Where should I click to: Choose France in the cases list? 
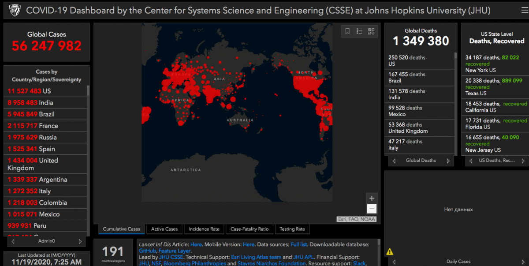coord(45,126)
